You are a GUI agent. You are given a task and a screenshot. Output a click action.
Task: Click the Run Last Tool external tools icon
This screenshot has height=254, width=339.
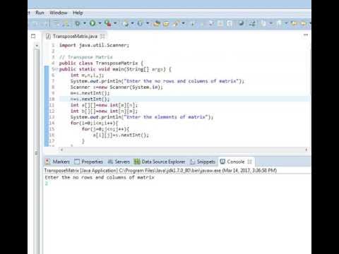tap(108, 23)
